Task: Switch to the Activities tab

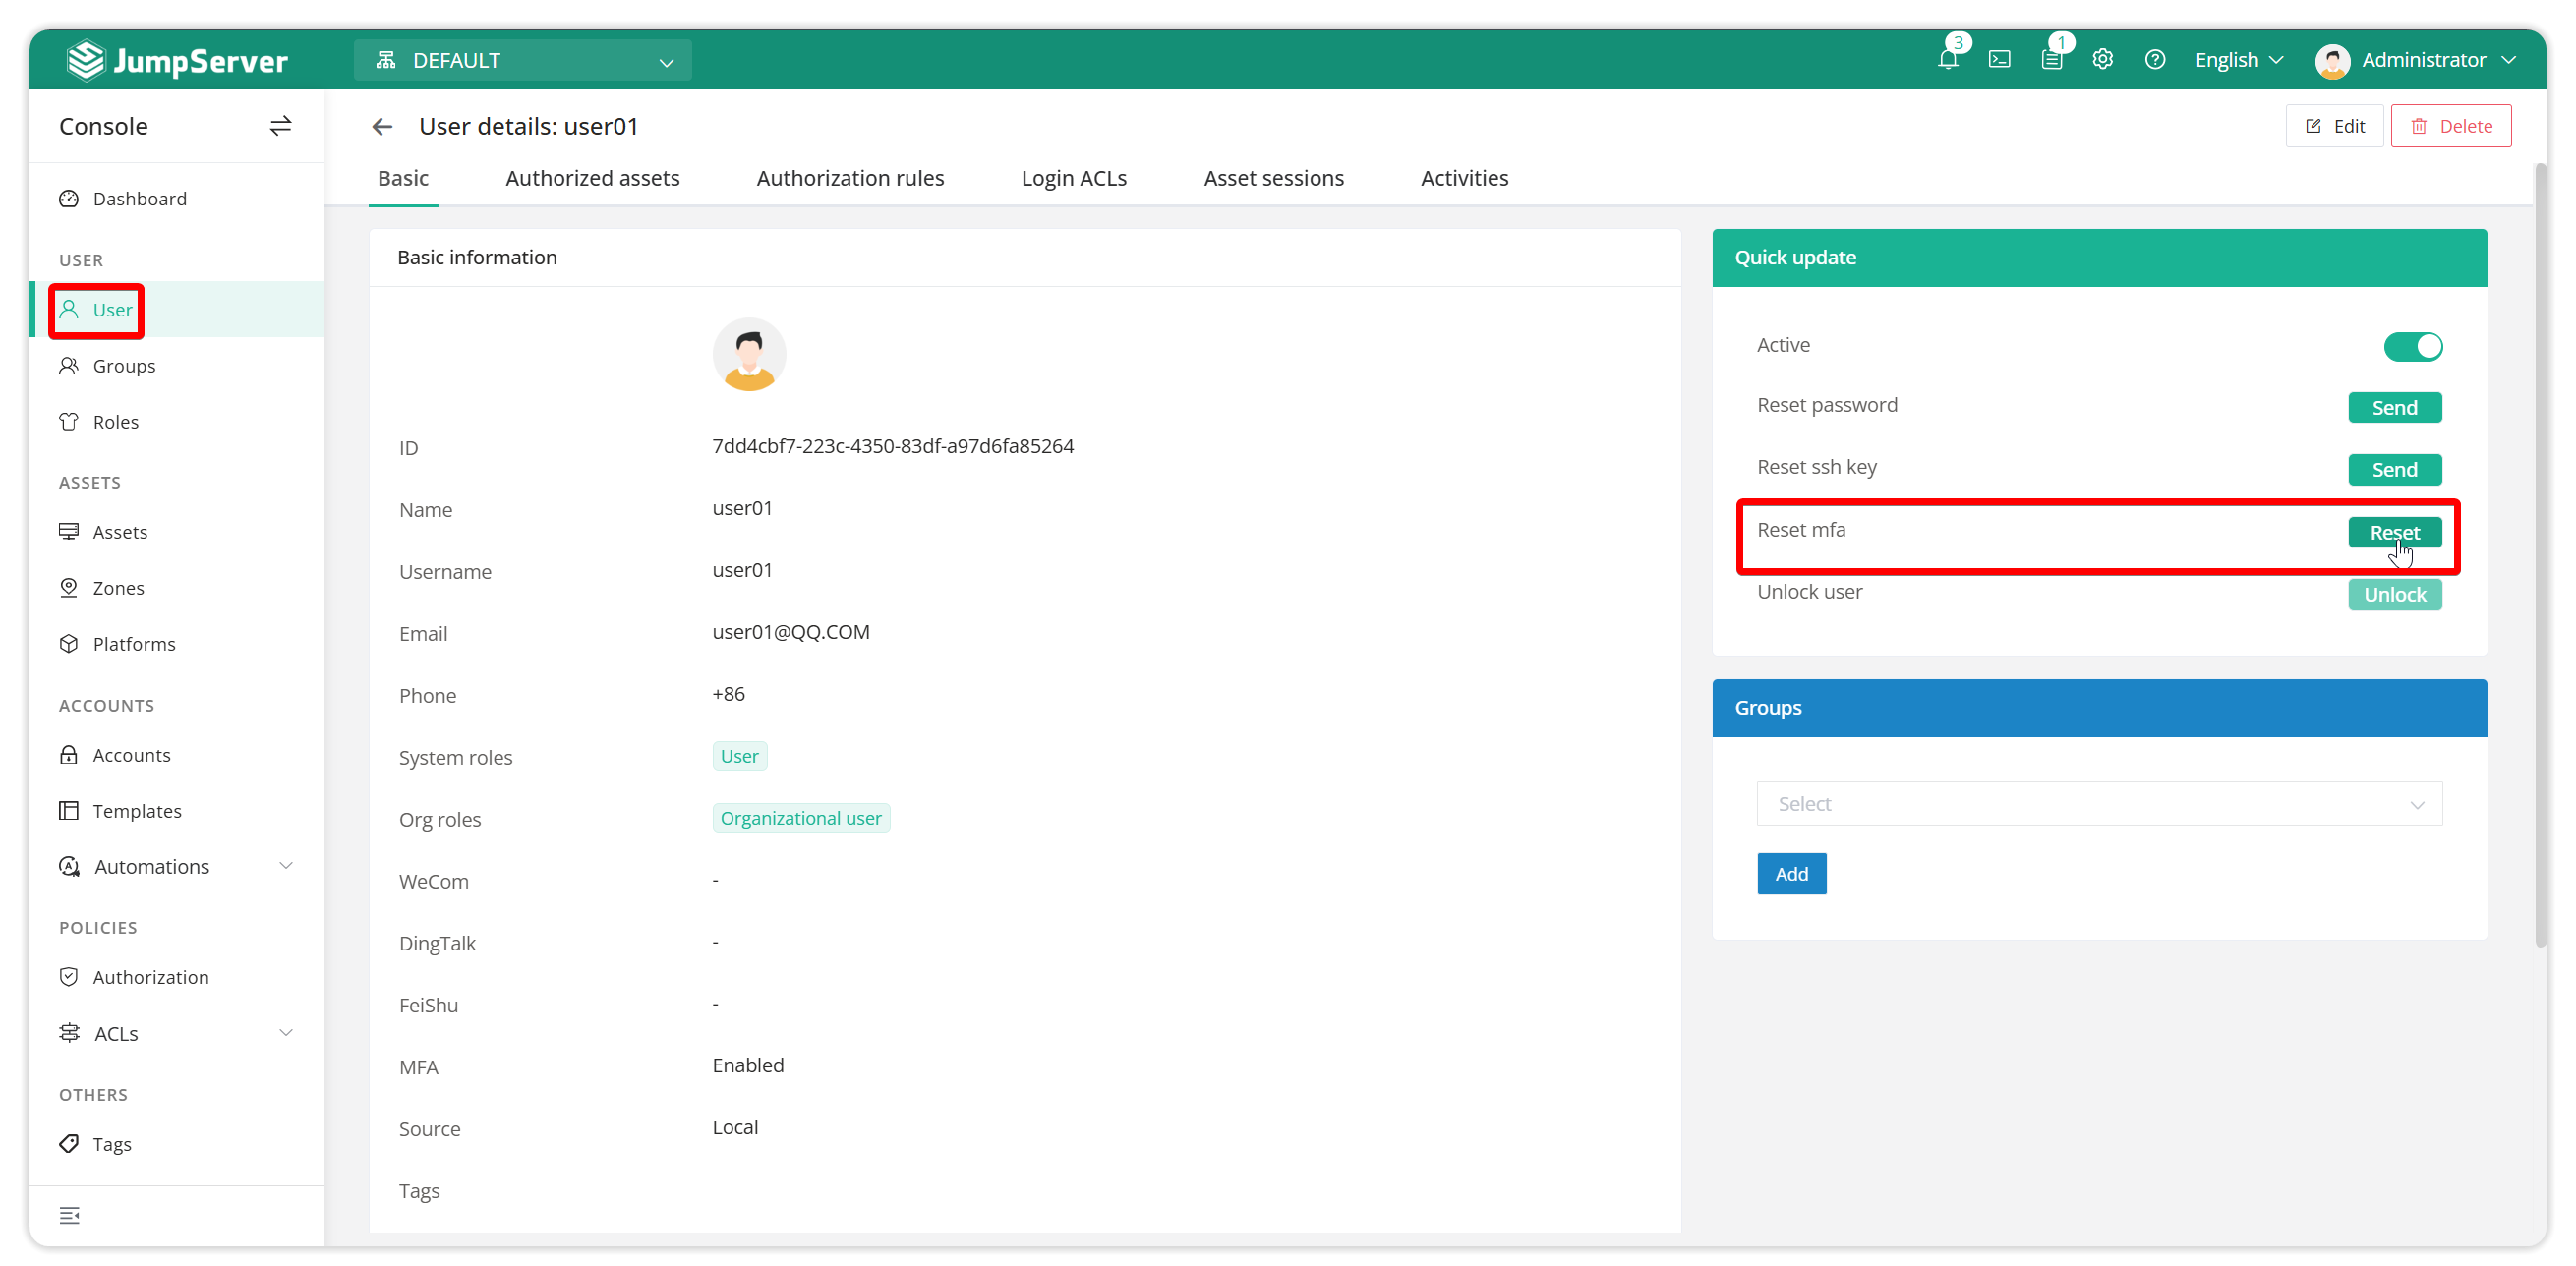Action: click(1464, 178)
